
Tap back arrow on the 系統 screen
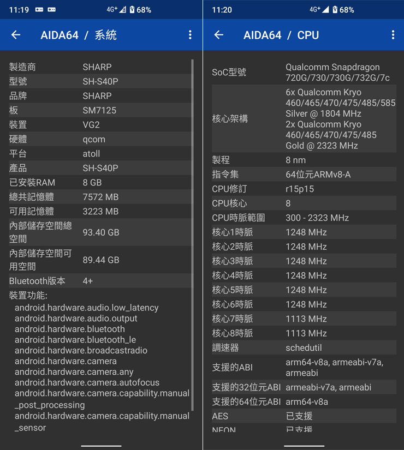tap(16, 35)
